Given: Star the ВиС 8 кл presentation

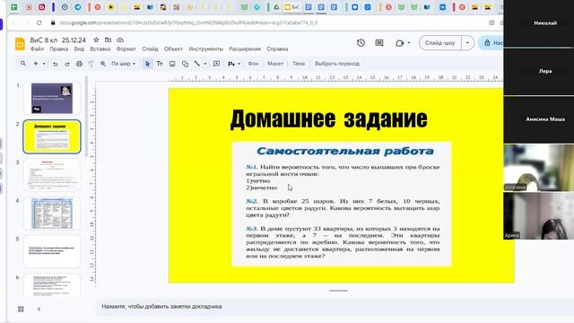Looking at the screenshot, I should [x=96, y=39].
